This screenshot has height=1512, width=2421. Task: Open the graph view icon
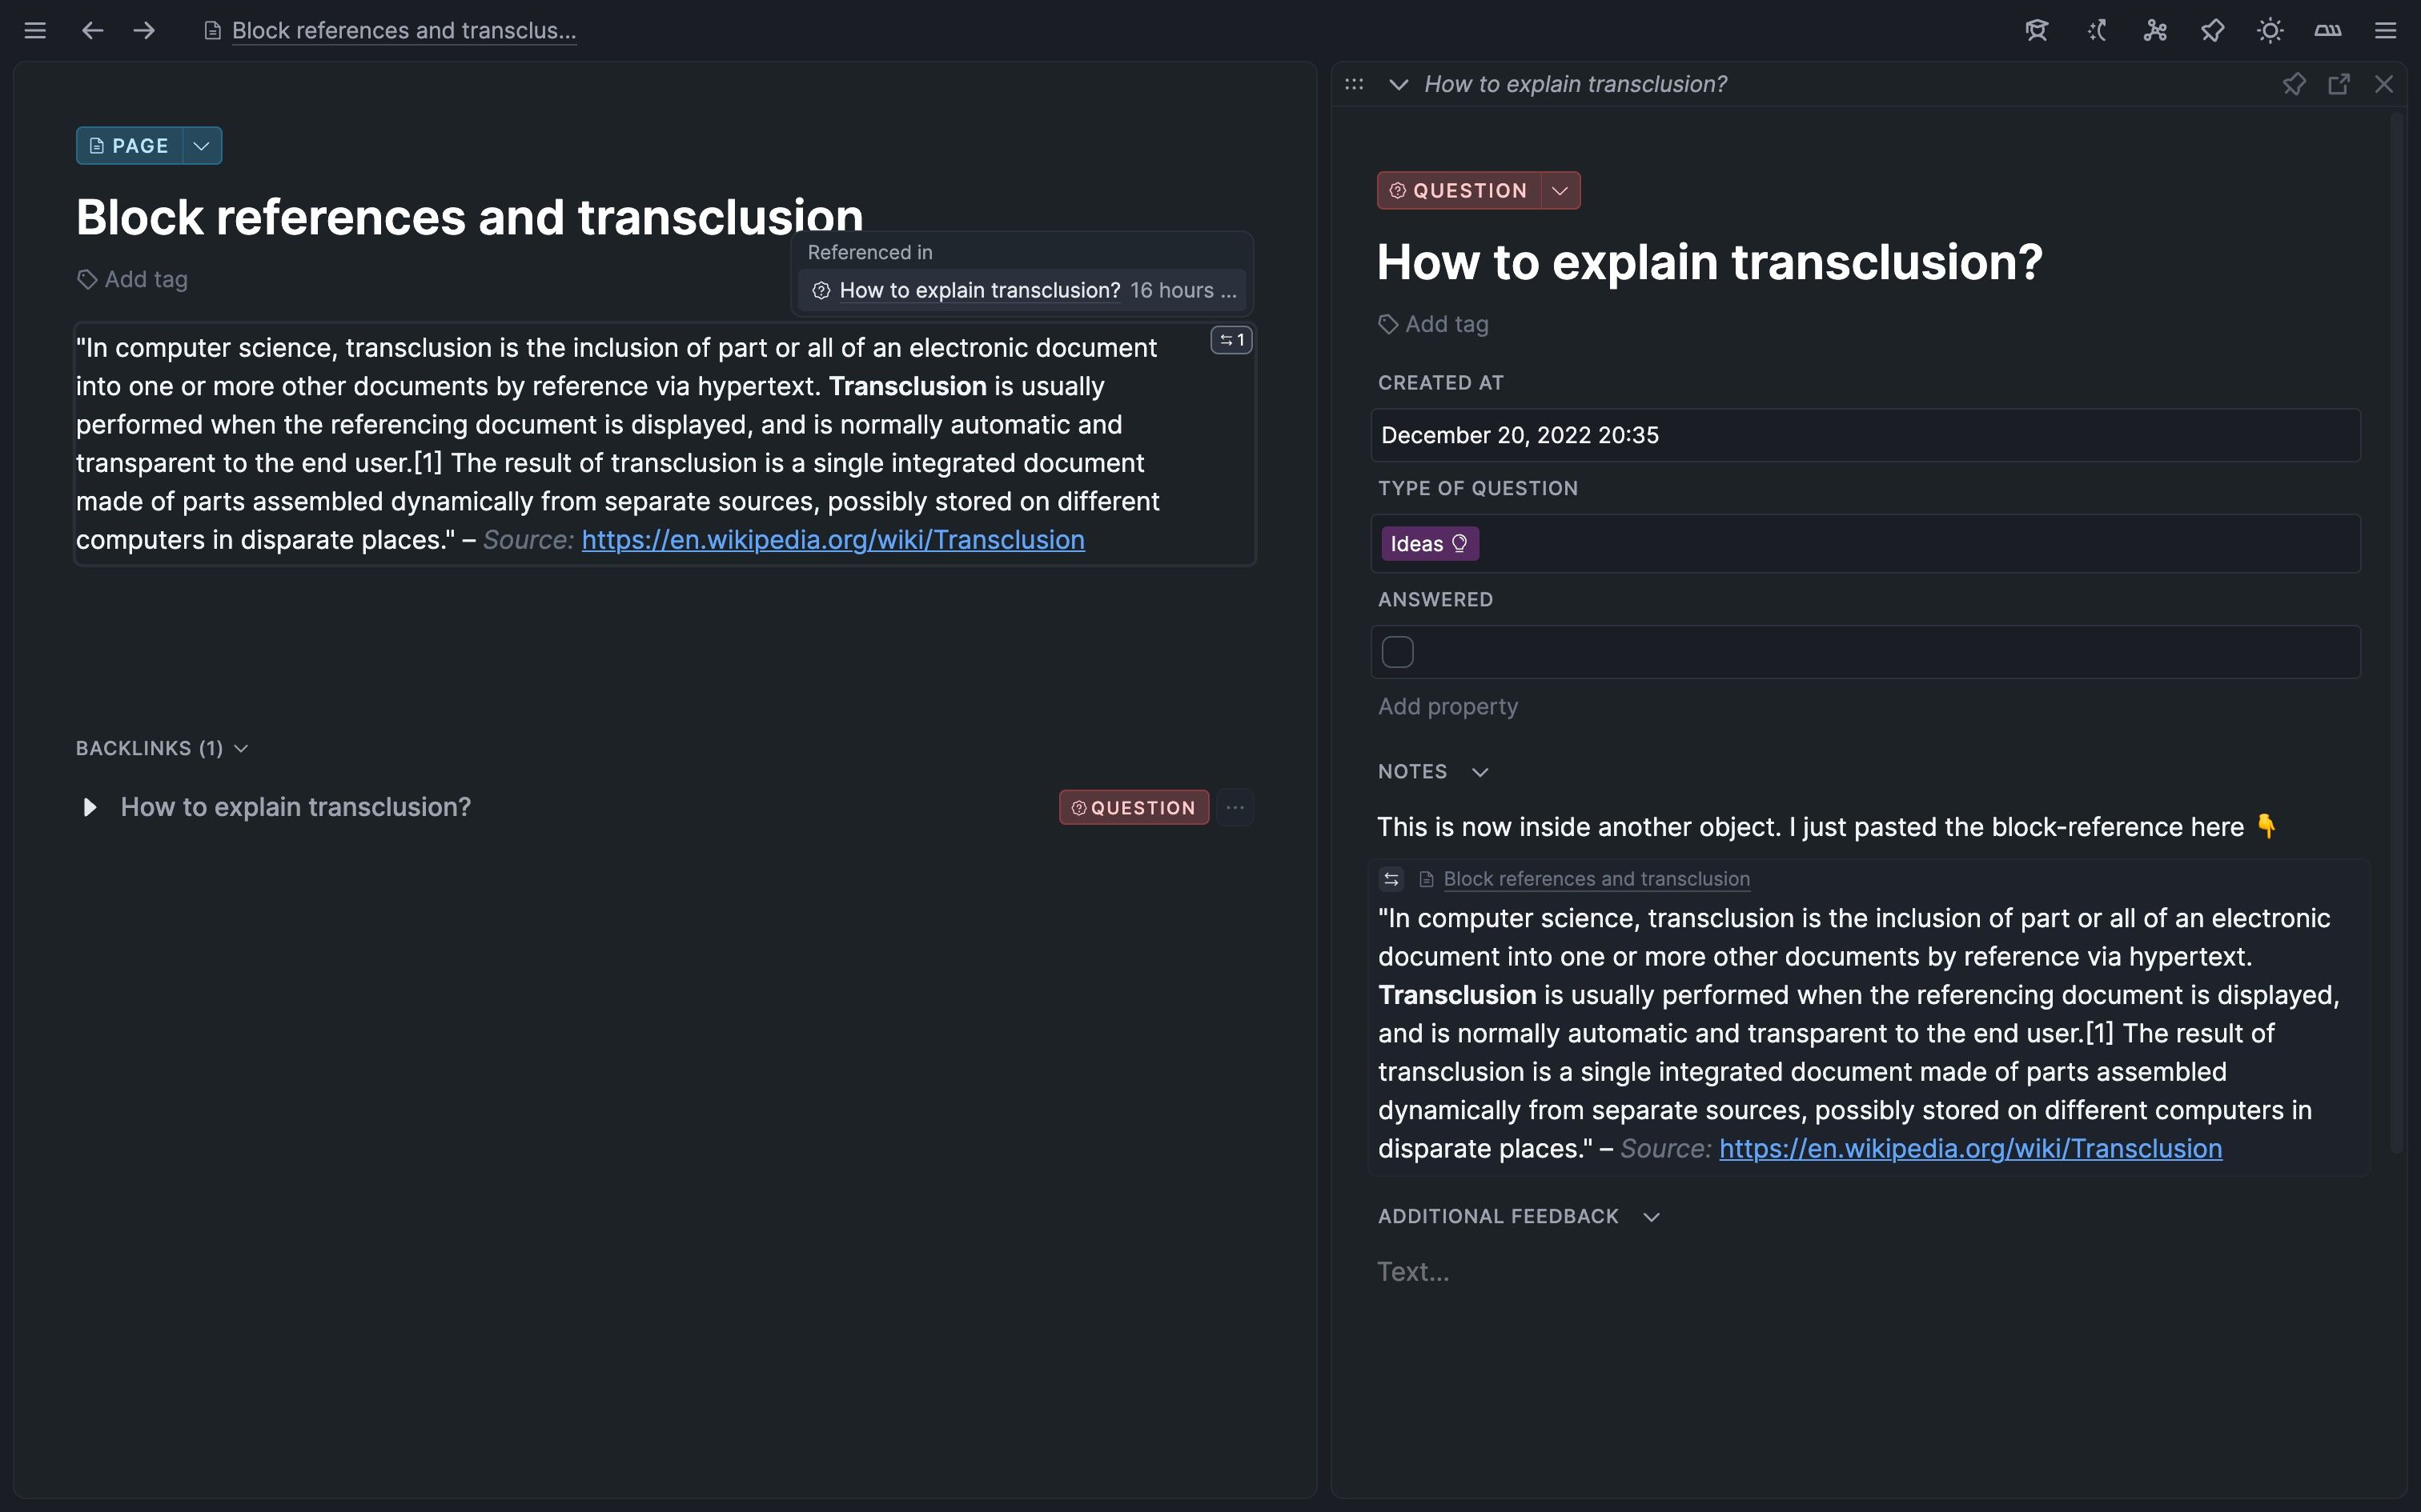pos(2155,30)
